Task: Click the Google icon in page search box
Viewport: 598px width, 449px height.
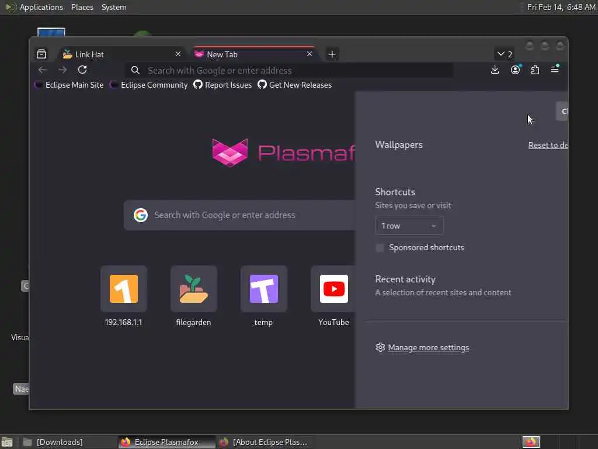Action: tap(140, 215)
